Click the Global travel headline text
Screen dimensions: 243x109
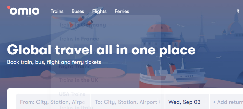click(101, 50)
